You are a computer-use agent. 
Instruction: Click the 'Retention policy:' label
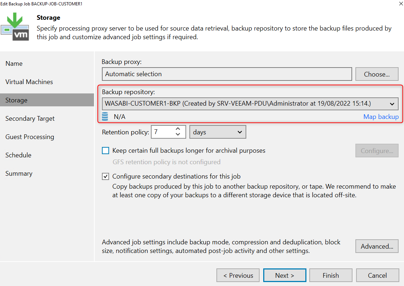point(125,132)
